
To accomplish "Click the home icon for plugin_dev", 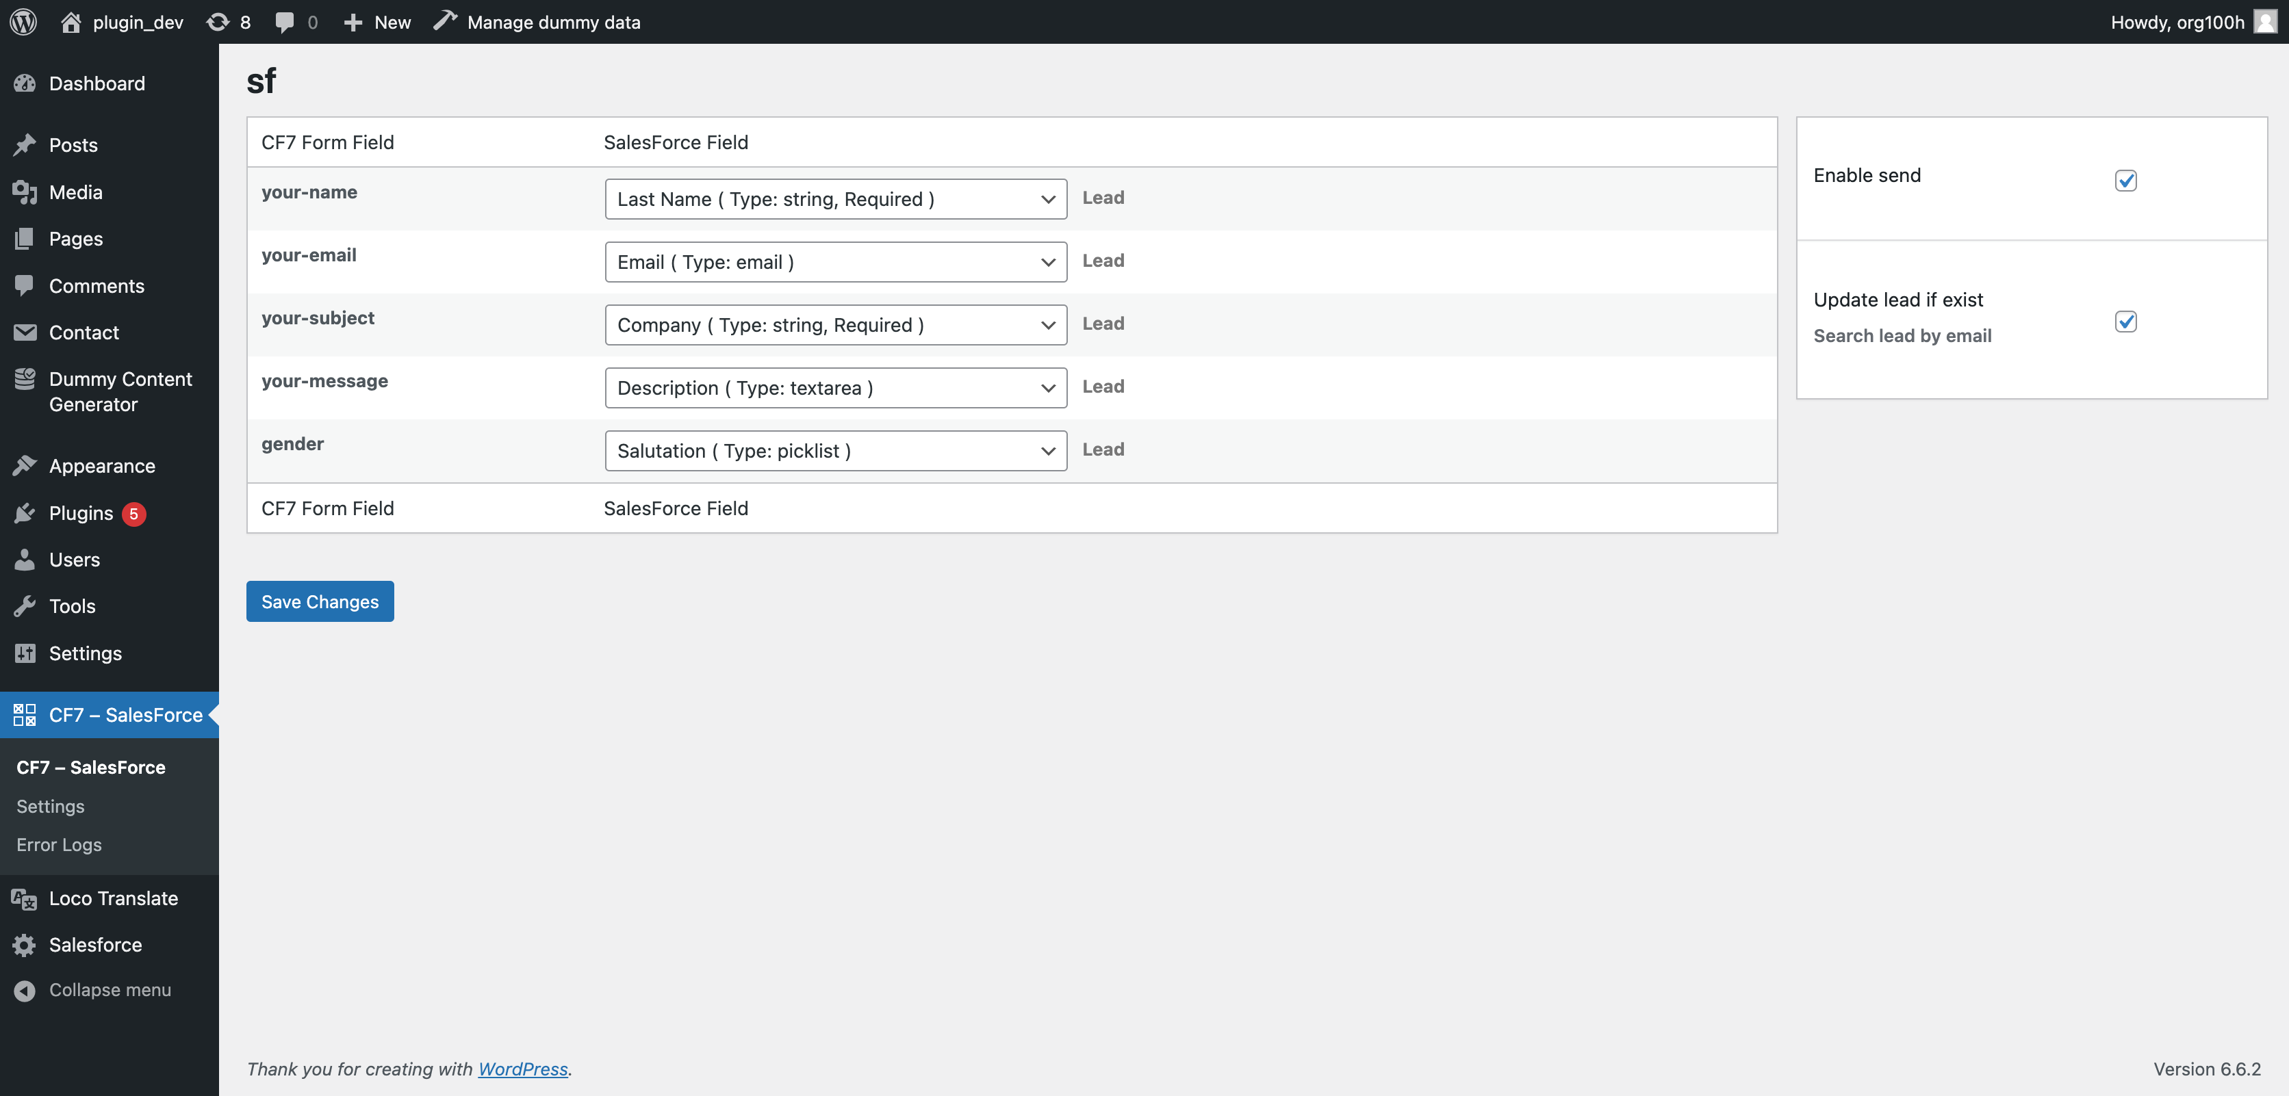I will 71,22.
